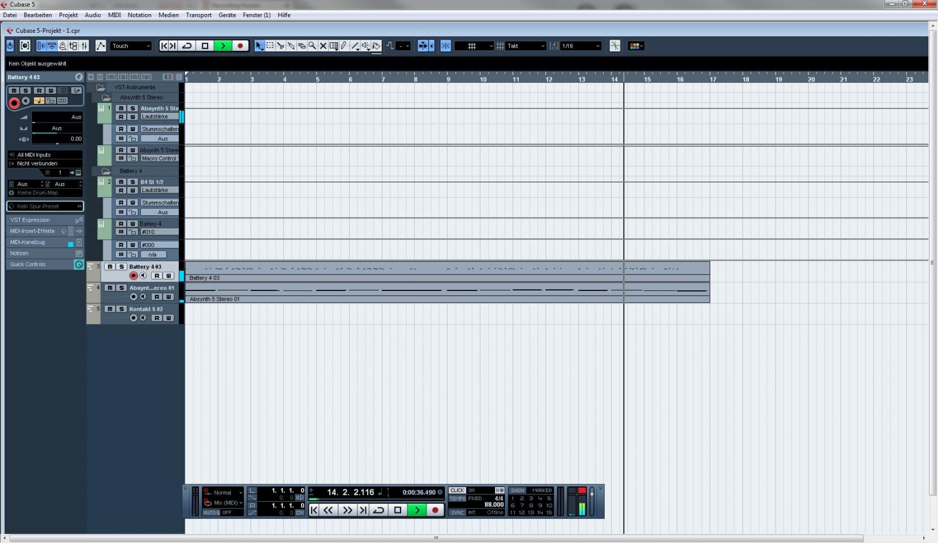This screenshot has width=938, height=543.
Task: Toggle Snap to Zero Crossing icon
Action: pyautogui.click(x=614, y=46)
